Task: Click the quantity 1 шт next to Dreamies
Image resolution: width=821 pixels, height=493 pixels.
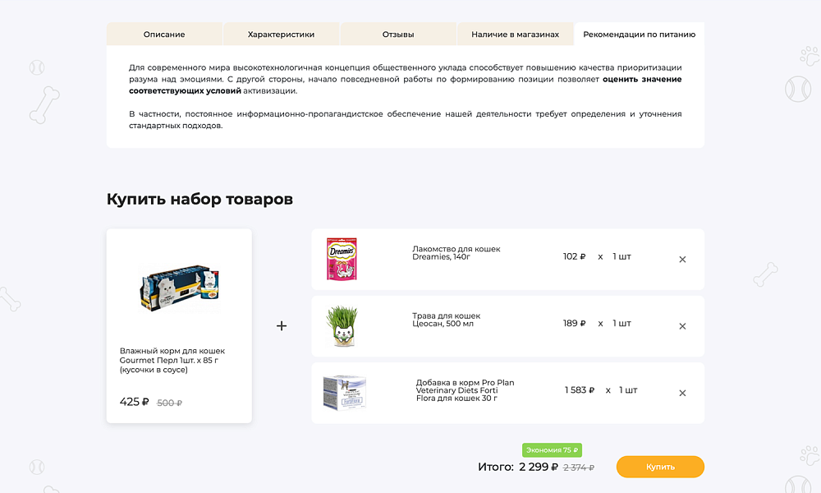Action: [x=620, y=255]
